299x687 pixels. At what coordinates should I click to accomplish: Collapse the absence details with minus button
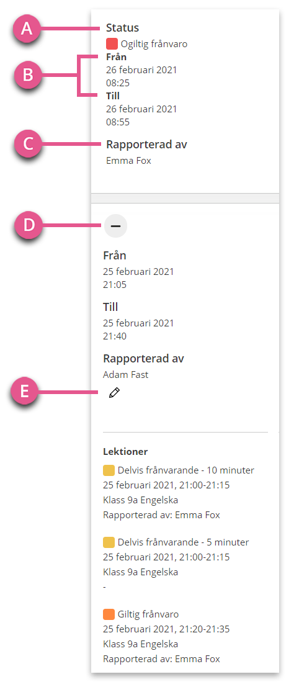(115, 226)
